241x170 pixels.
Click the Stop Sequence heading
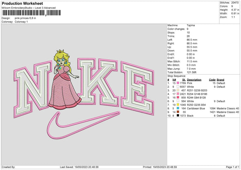tap(177, 76)
